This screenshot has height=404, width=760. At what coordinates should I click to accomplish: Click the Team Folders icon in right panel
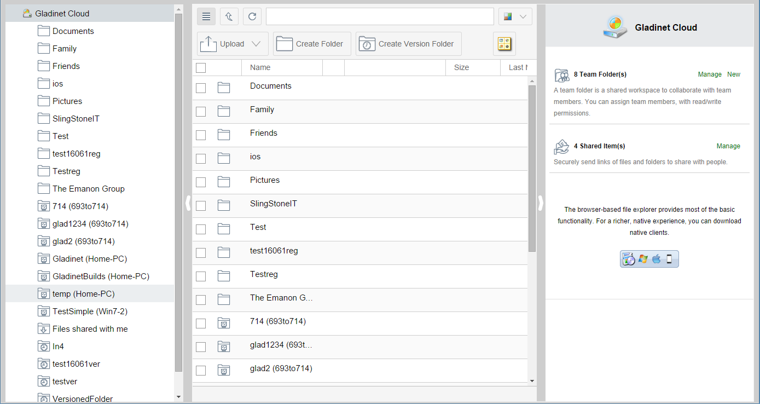click(562, 75)
